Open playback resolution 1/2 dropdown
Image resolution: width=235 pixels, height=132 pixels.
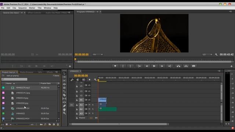207,55
